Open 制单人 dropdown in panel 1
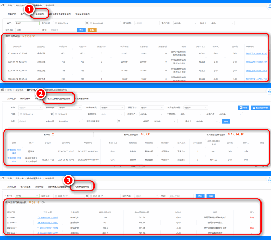 (222, 23)
